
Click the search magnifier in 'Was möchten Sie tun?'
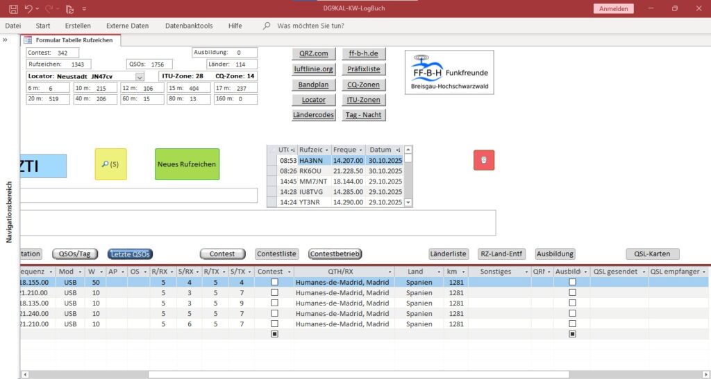[x=267, y=26]
